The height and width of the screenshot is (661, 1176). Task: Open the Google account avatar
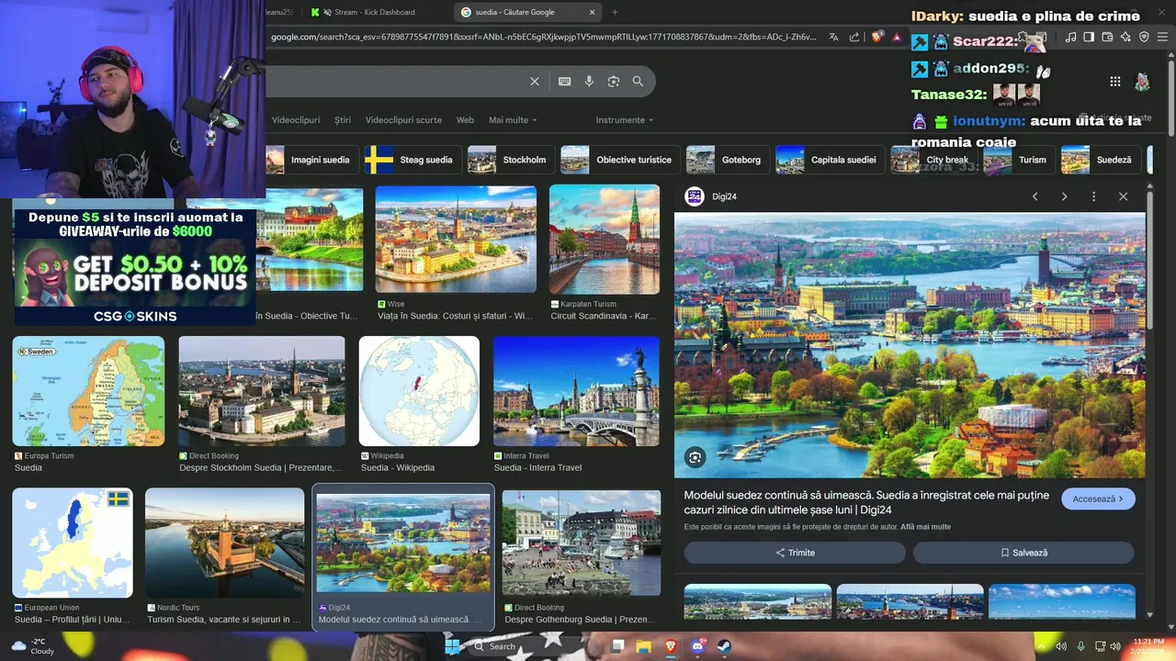[1142, 82]
